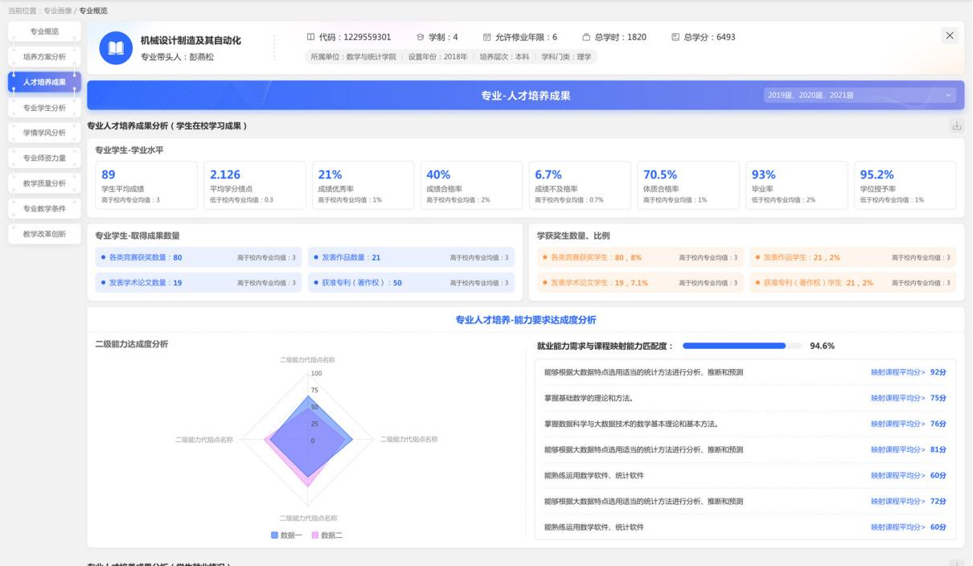Open 专业概览 in the sidebar

[44, 31]
